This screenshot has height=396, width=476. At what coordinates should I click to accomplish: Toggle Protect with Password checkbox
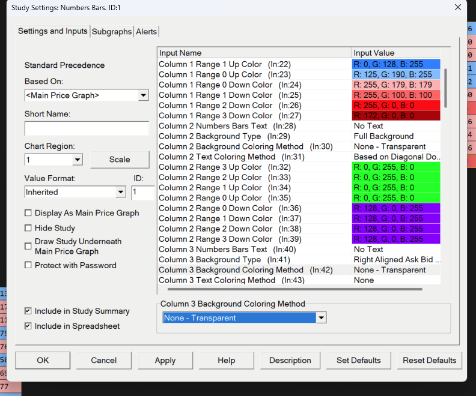[x=28, y=265]
